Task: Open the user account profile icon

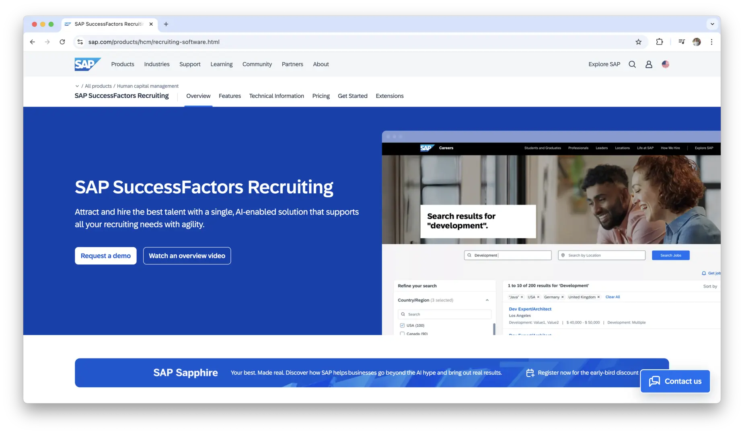Action: coord(649,64)
